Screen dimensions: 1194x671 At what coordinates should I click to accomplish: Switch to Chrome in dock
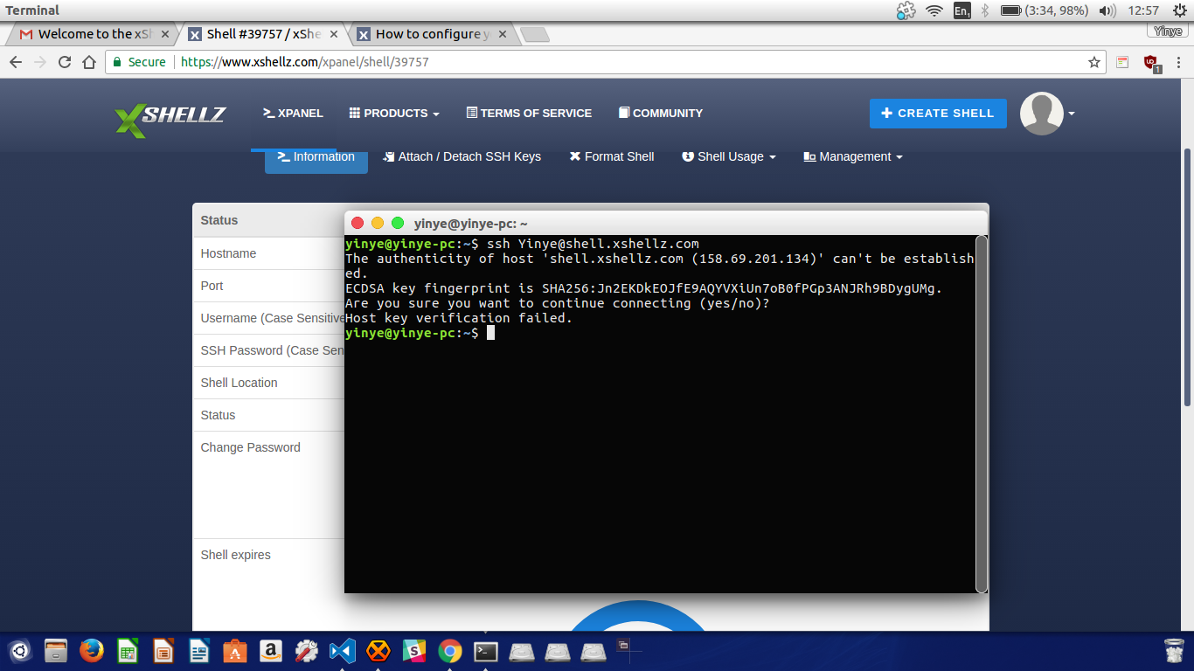point(450,651)
